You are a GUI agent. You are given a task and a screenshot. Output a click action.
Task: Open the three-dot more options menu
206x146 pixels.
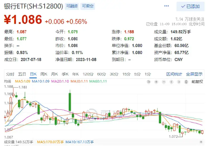tap(166, 6)
